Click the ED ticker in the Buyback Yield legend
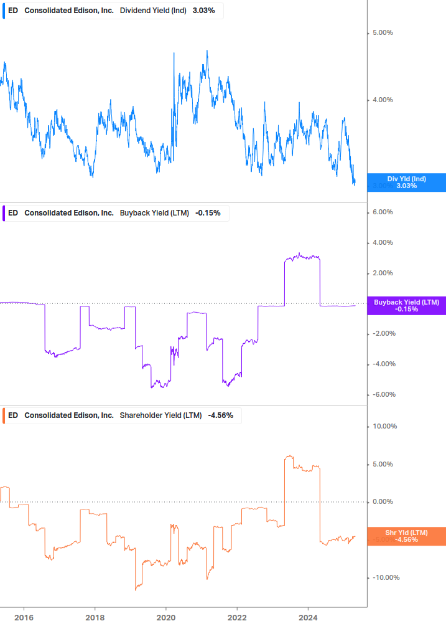Image resolution: width=446 pixels, height=626 pixels. [x=13, y=213]
